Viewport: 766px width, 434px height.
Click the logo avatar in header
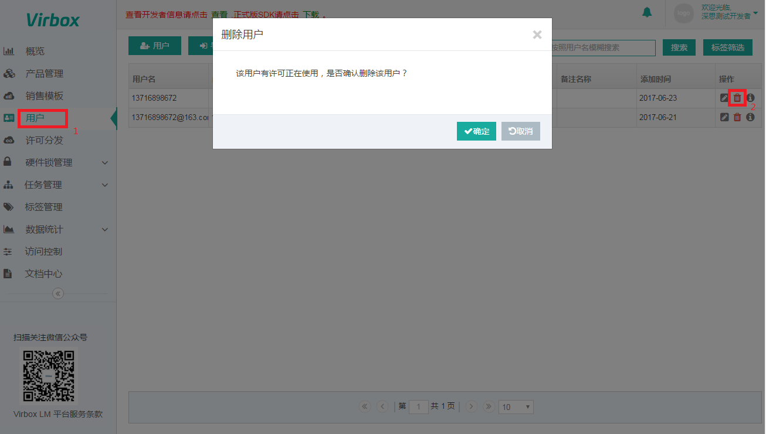click(684, 13)
